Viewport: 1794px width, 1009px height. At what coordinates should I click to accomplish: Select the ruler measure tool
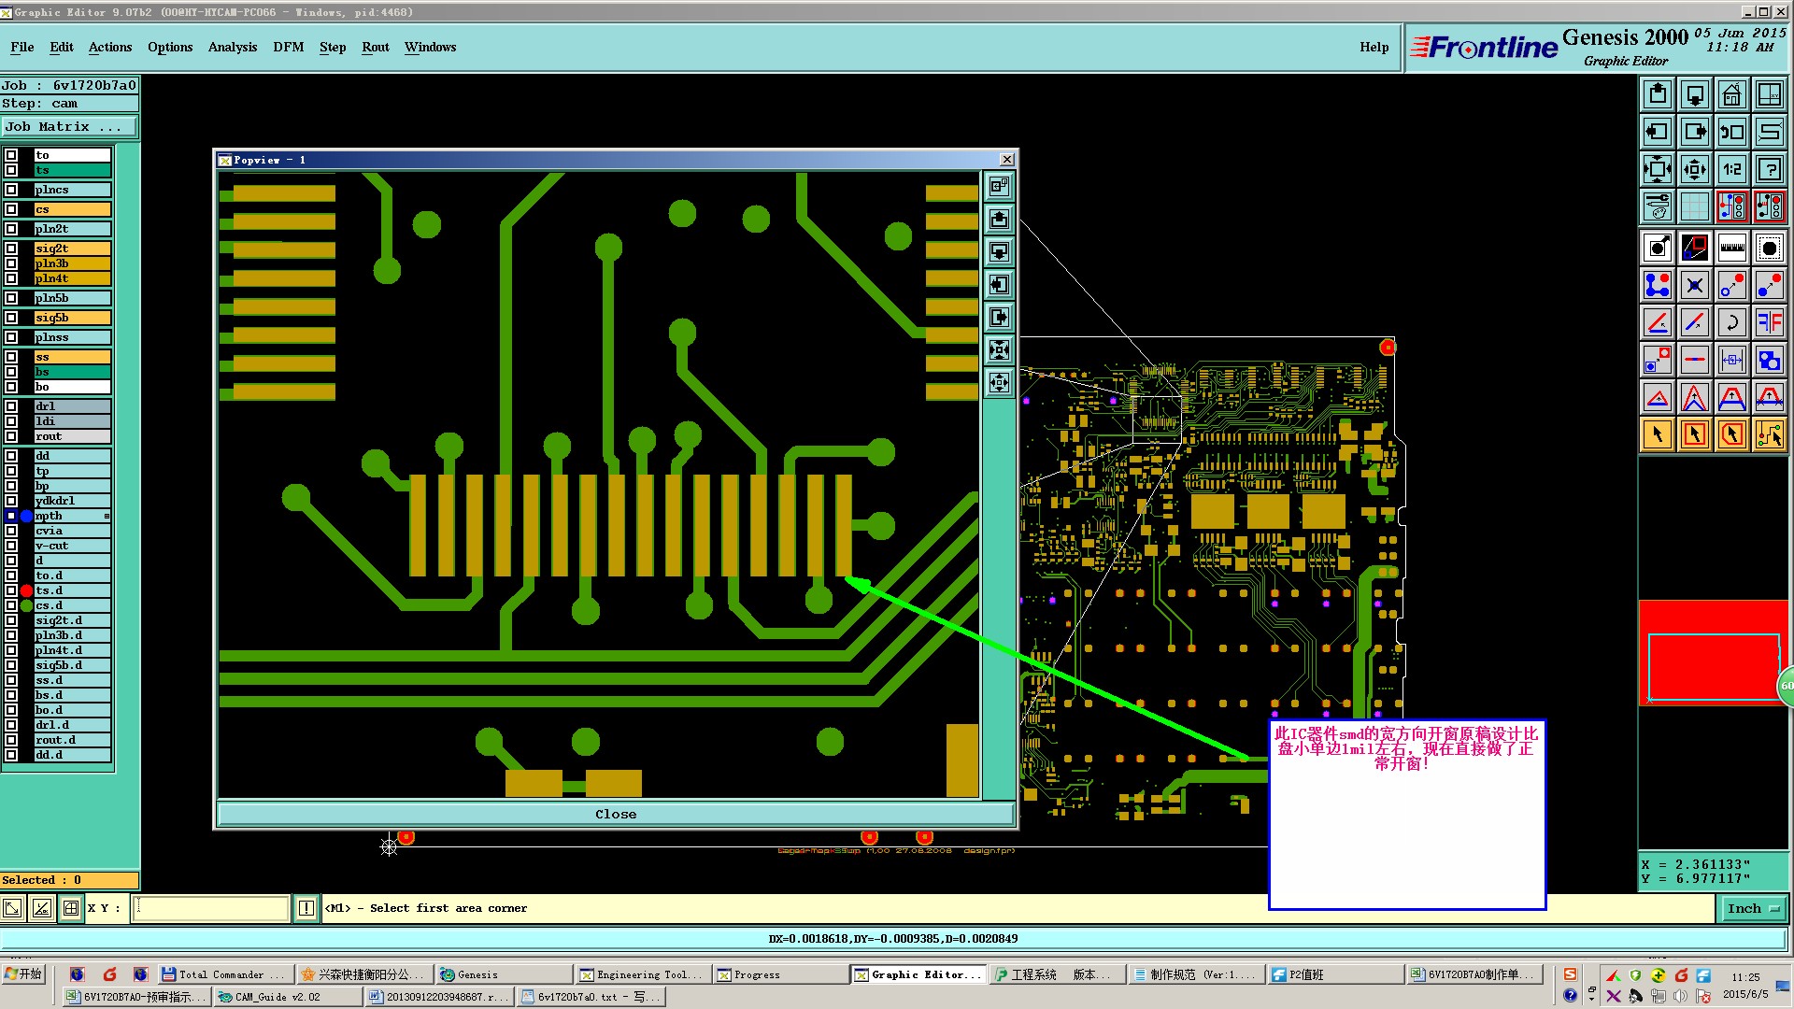(1731, 248)
